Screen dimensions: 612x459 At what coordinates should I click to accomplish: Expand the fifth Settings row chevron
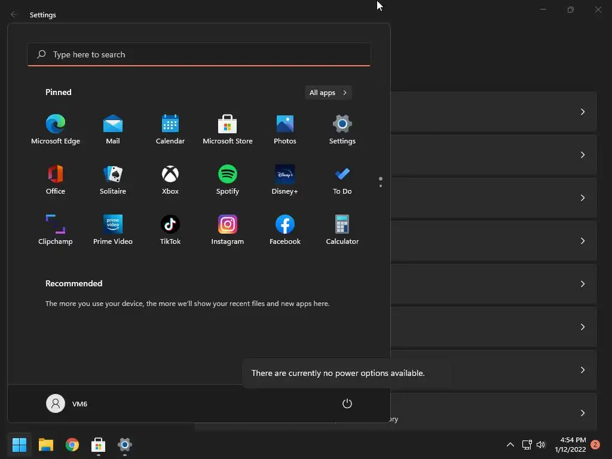(x=582, y=284)
